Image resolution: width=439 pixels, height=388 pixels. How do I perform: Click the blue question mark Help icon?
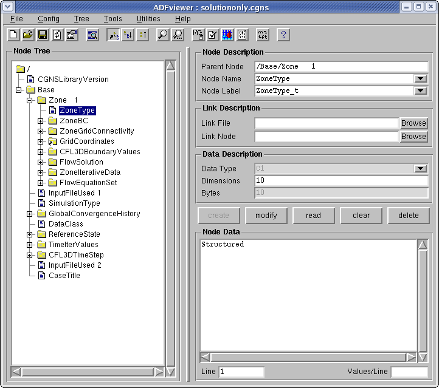click(283, 35)
